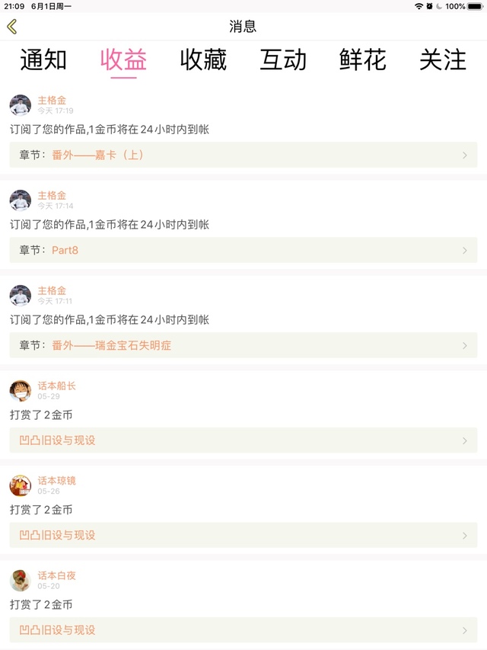The image size is (487, 650).
Task: Open 凹凸旧设与现设 under 话本船长's tip
Action: point(58,440)
